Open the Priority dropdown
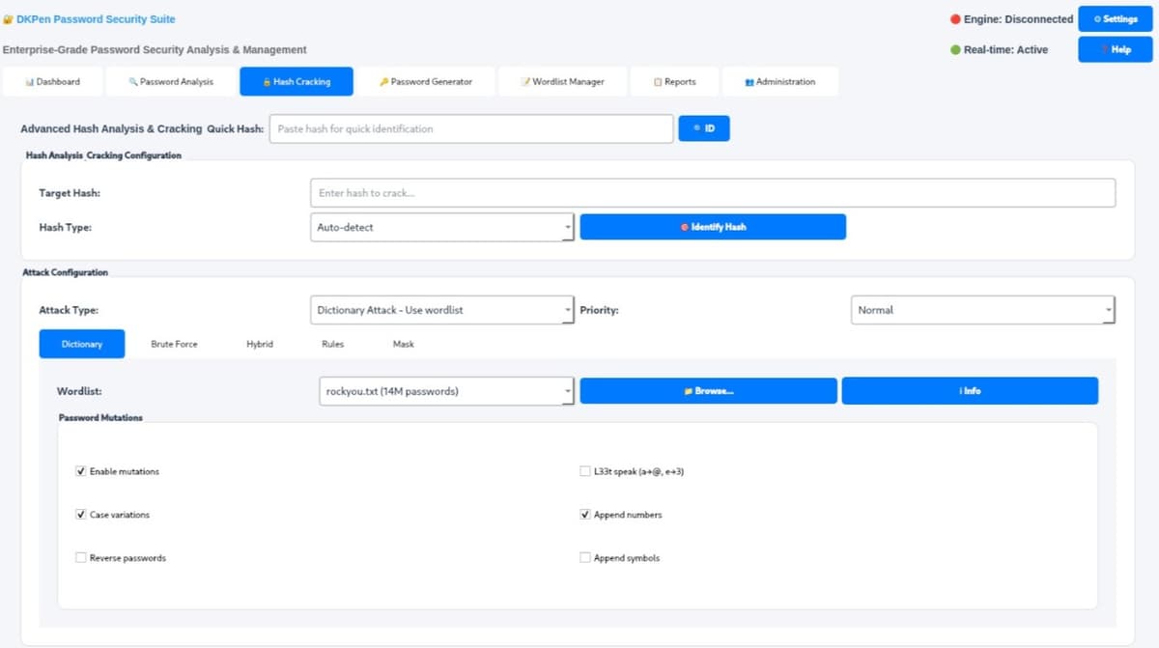Screen dimensions: 1159x648 coord(981,310)
